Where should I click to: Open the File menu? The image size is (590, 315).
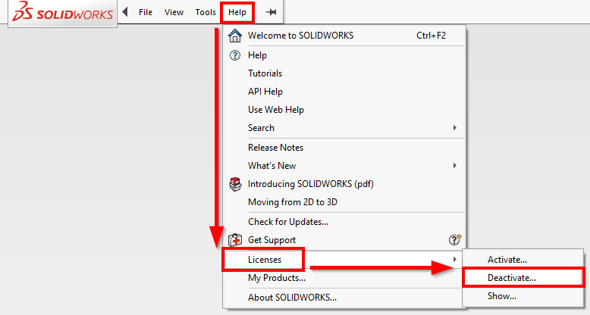pyautogui.click(x=146, y=13)
